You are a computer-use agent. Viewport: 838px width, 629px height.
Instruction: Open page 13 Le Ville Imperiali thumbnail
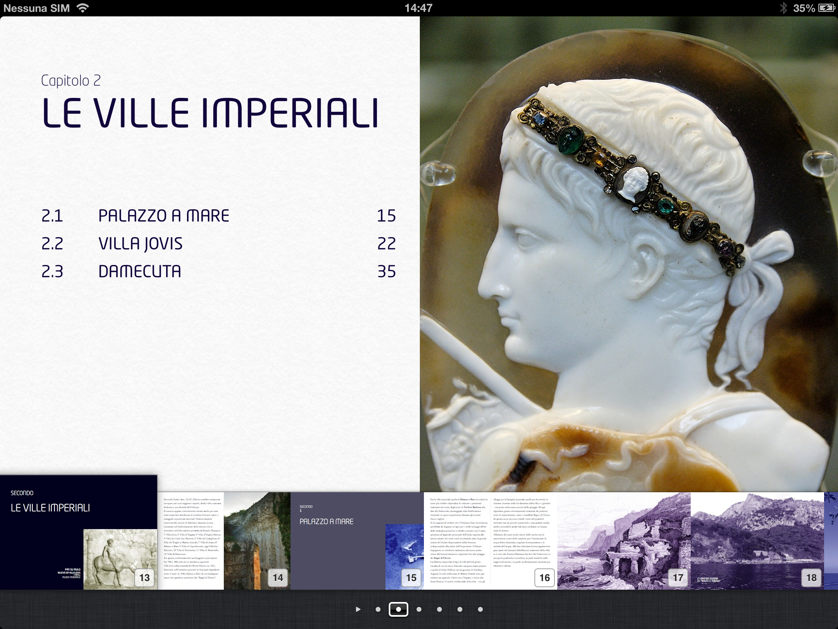click(79, 532)
